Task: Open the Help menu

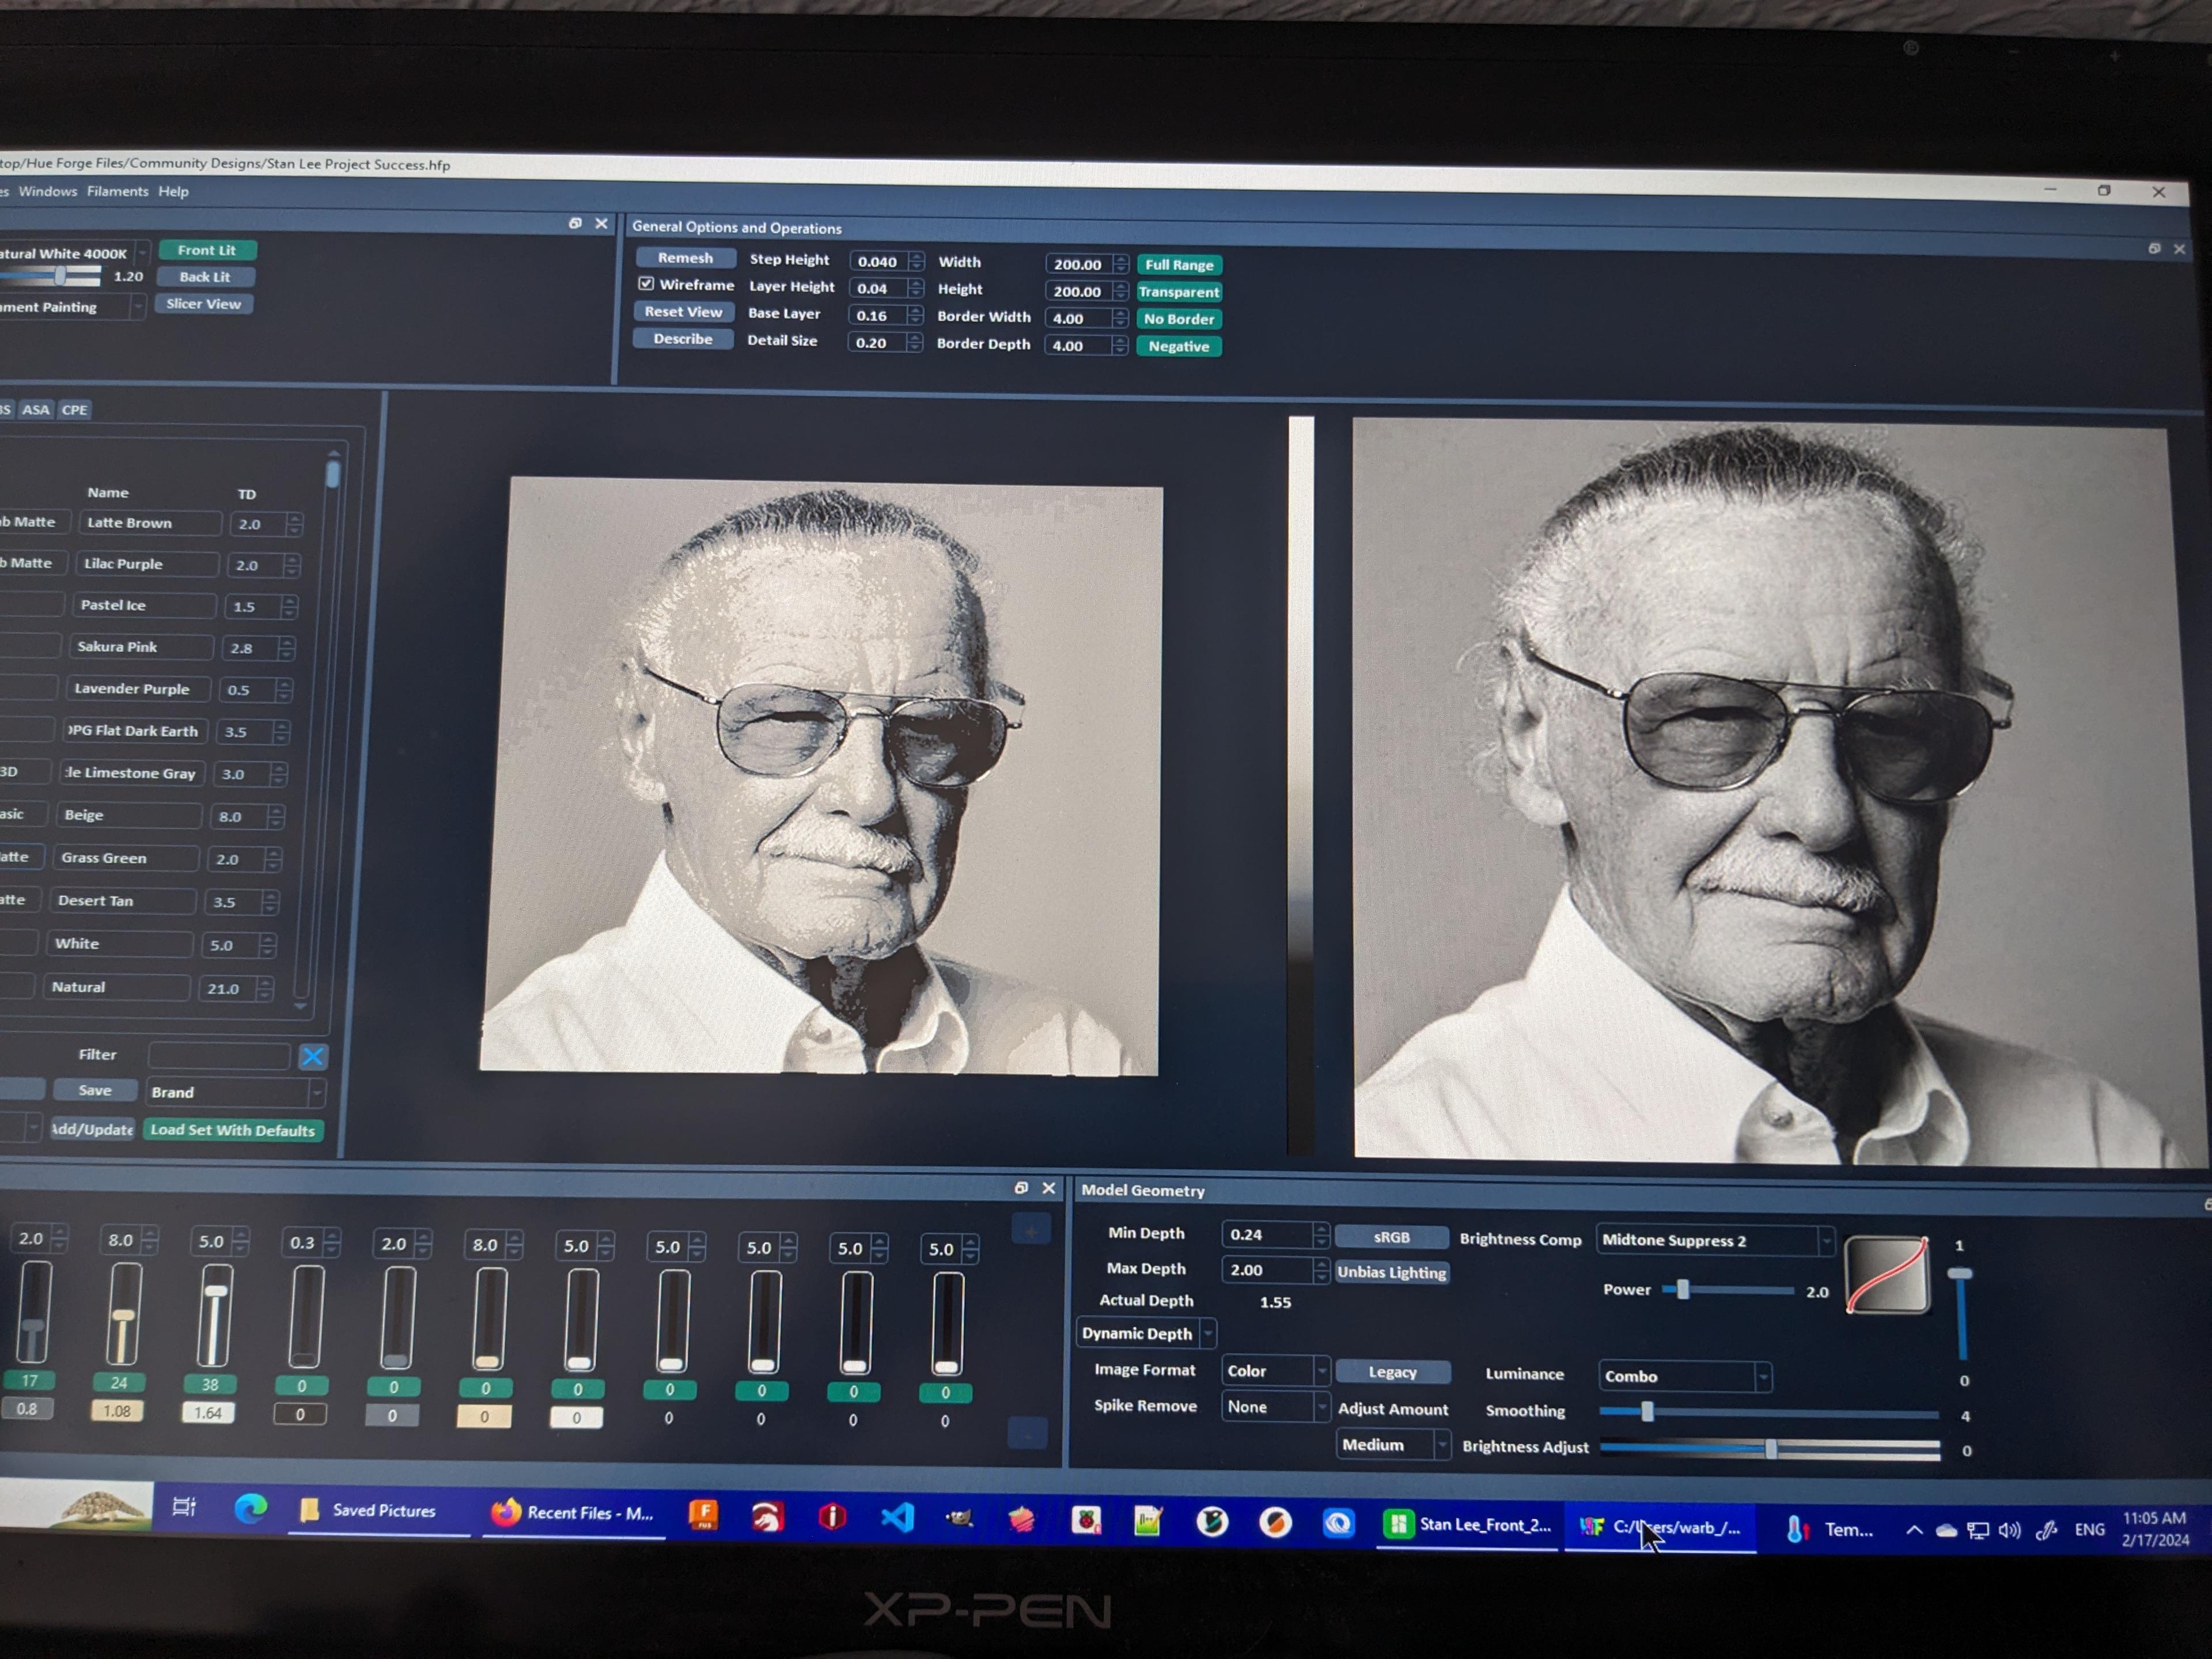Action: pos(173,191)
